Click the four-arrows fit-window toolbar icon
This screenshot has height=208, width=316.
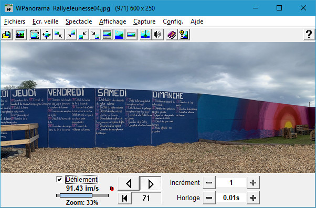(x=47, y=35)
